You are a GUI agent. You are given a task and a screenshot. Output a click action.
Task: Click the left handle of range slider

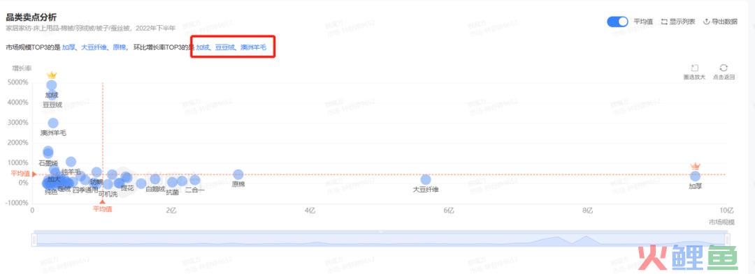click(34, 239)
